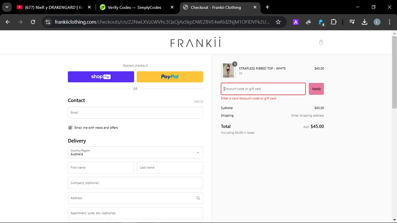Image resolution: width=397 pixels, height=223 pixels.
Task: Open the tab search dropdown arrow
Action: click(x=7, y=7)
